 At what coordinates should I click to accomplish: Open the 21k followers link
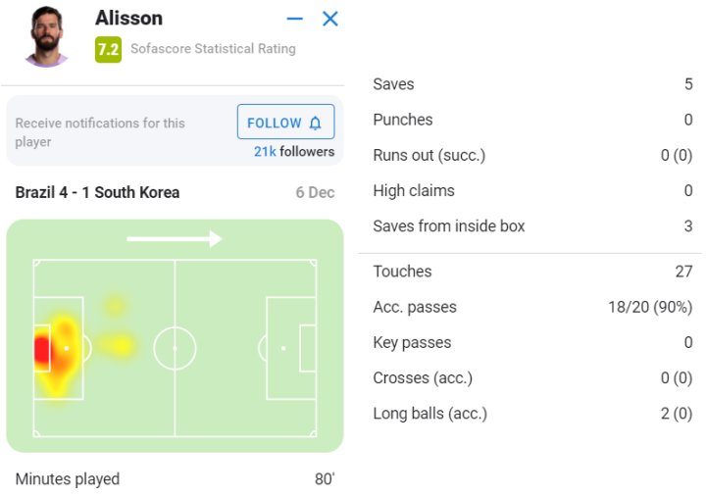pos(293,151)
